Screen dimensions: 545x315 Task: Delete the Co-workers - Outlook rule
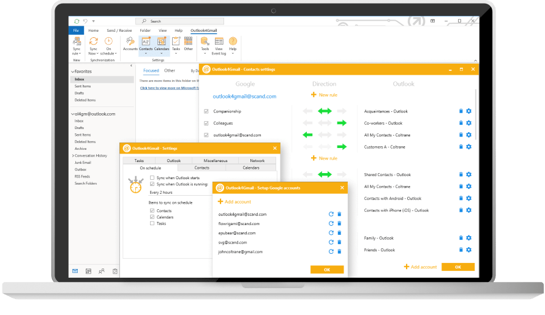461,123
